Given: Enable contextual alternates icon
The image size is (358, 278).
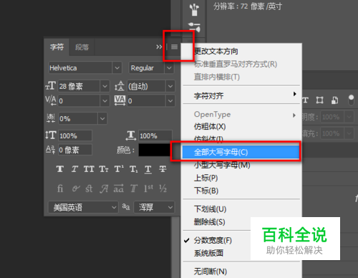Looking at the screenshot, I should pos(76,188).
